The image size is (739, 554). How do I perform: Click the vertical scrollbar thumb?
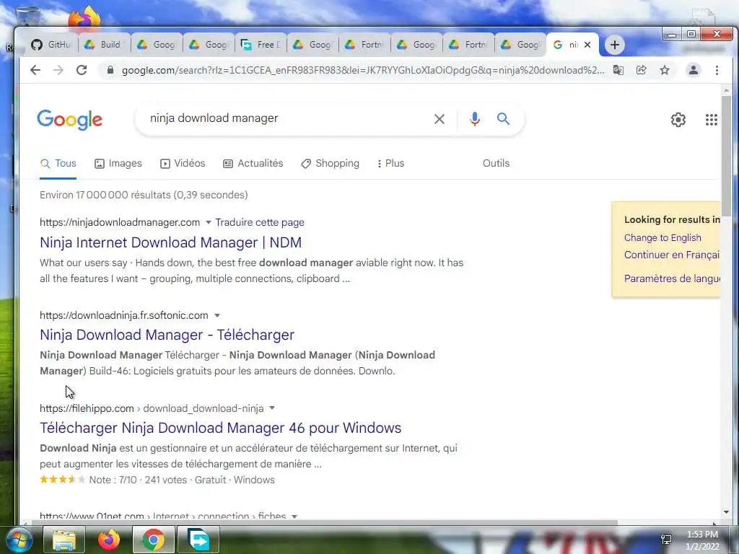[x=726, y=156]
